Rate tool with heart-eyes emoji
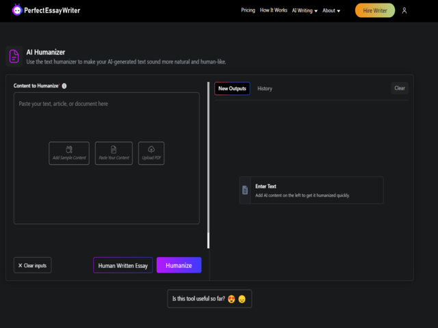Image resolution: width=438 pixels, height=328 pixels. point(232,299)
